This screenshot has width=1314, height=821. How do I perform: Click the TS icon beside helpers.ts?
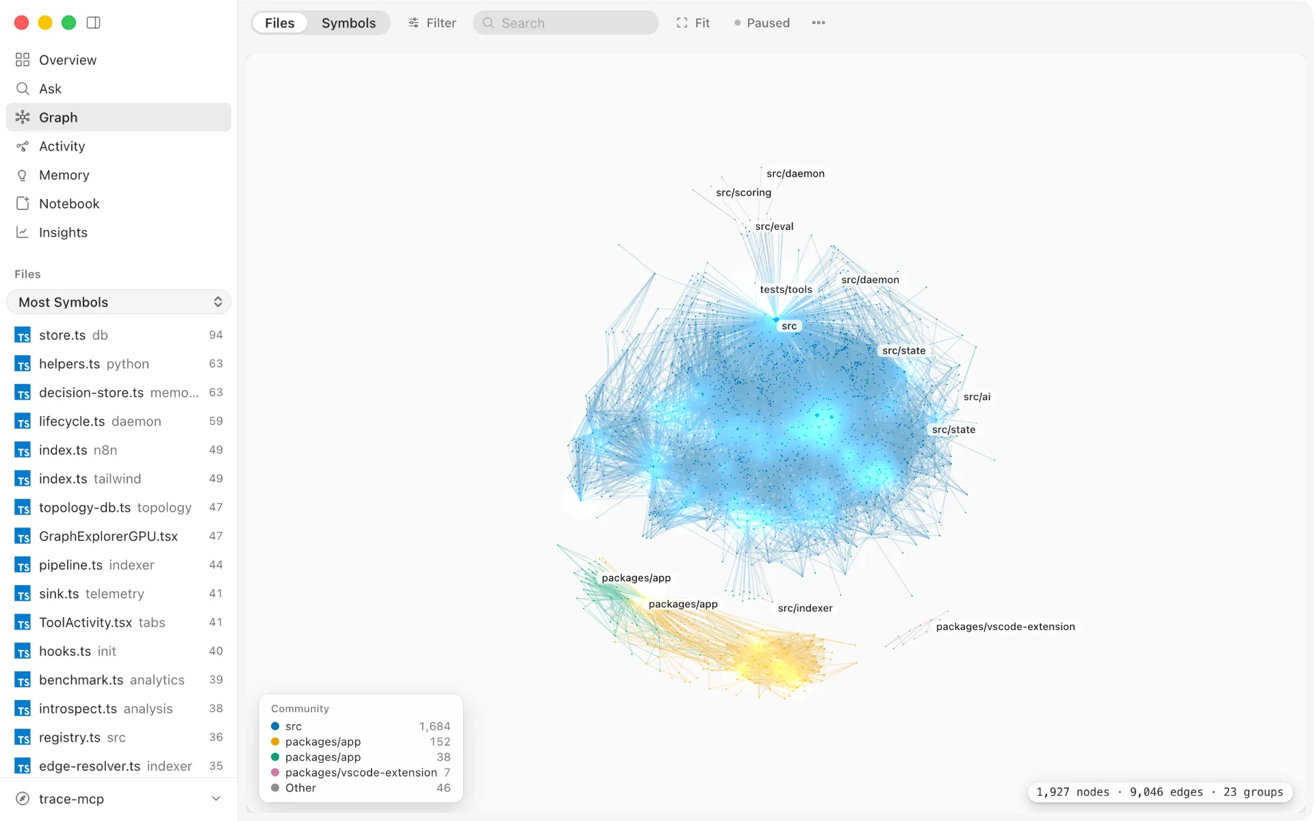click(x=23, y=364)
